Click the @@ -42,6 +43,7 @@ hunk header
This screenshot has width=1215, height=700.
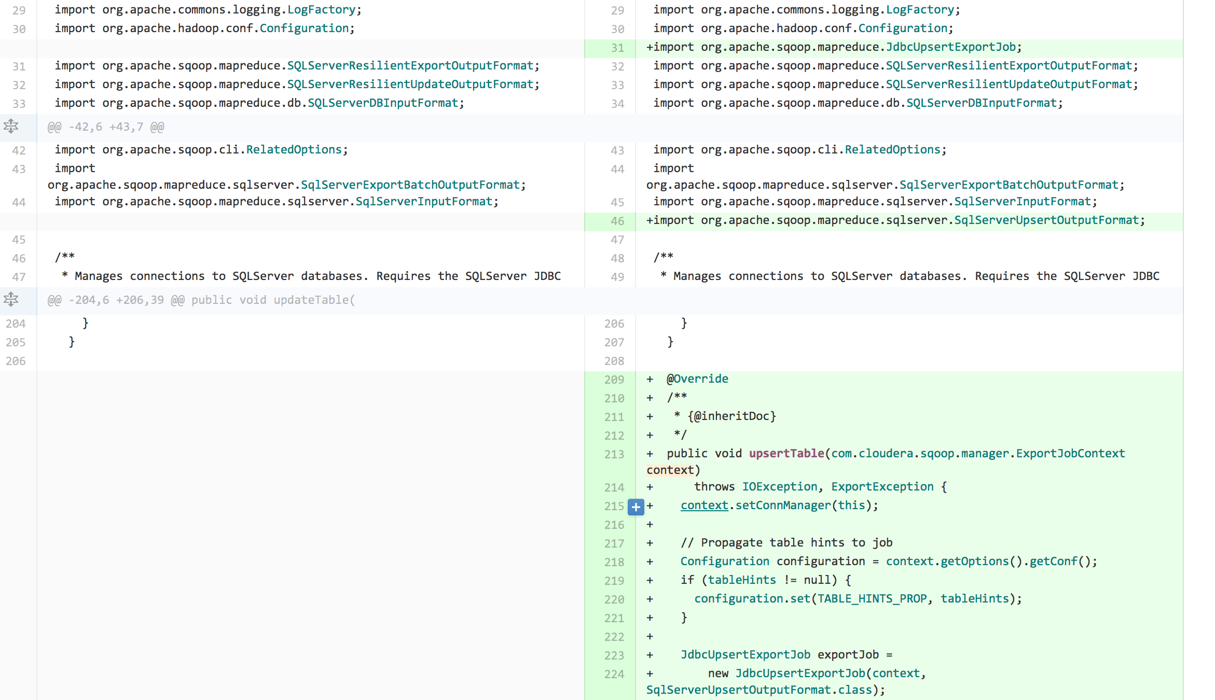click(106, 127)
